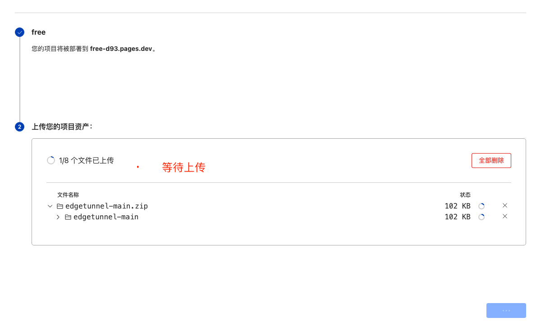Click the 文件名称 column header

pos(68,195)
